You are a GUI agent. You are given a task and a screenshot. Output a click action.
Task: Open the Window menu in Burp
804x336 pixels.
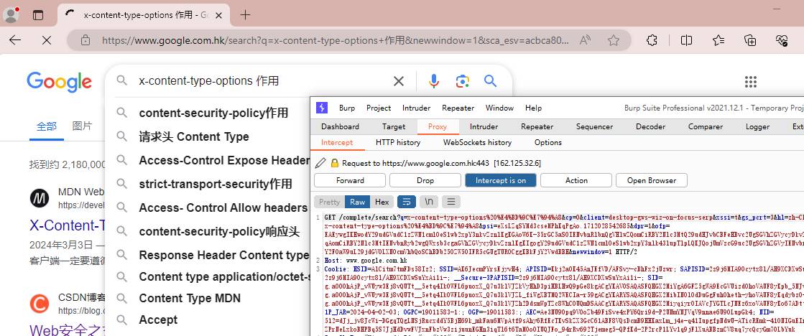(x=499, y=108)
